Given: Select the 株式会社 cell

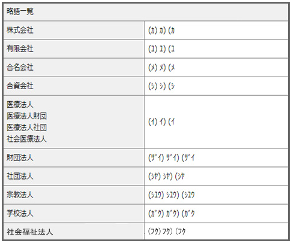Looking at the screenshot, I should pyautogui.click(x=74, y=31).
